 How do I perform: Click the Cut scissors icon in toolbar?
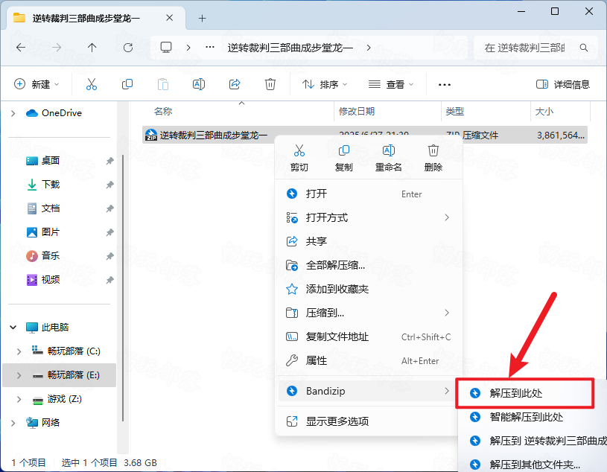coord(92,84)
